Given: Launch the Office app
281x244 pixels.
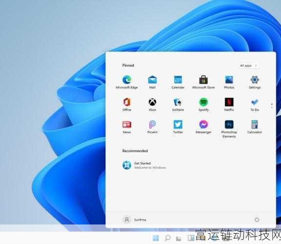Looking at the screenshot, I should (x=127, y=104).
